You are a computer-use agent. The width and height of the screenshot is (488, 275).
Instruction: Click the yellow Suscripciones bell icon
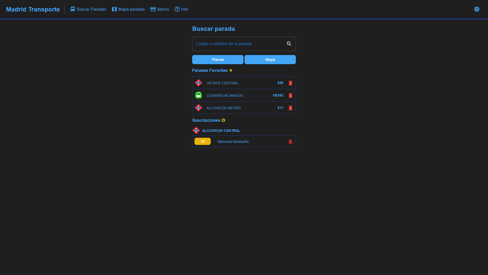[x=223, y=120]
